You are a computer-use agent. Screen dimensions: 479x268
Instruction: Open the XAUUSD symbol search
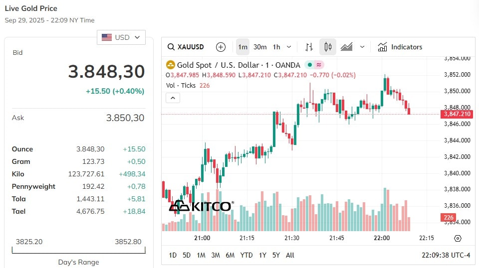(186, 47)
